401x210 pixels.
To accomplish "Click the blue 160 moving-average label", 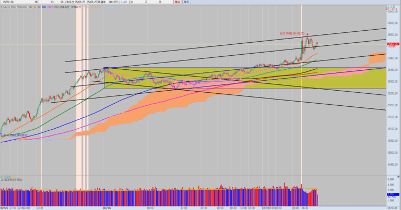I will click(x=44, y=7).
